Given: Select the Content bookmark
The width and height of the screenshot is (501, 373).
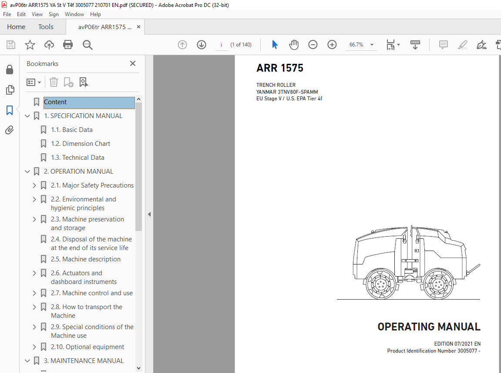Looking at the screenshot, I should pyautogui.click(x=89, y=102).
